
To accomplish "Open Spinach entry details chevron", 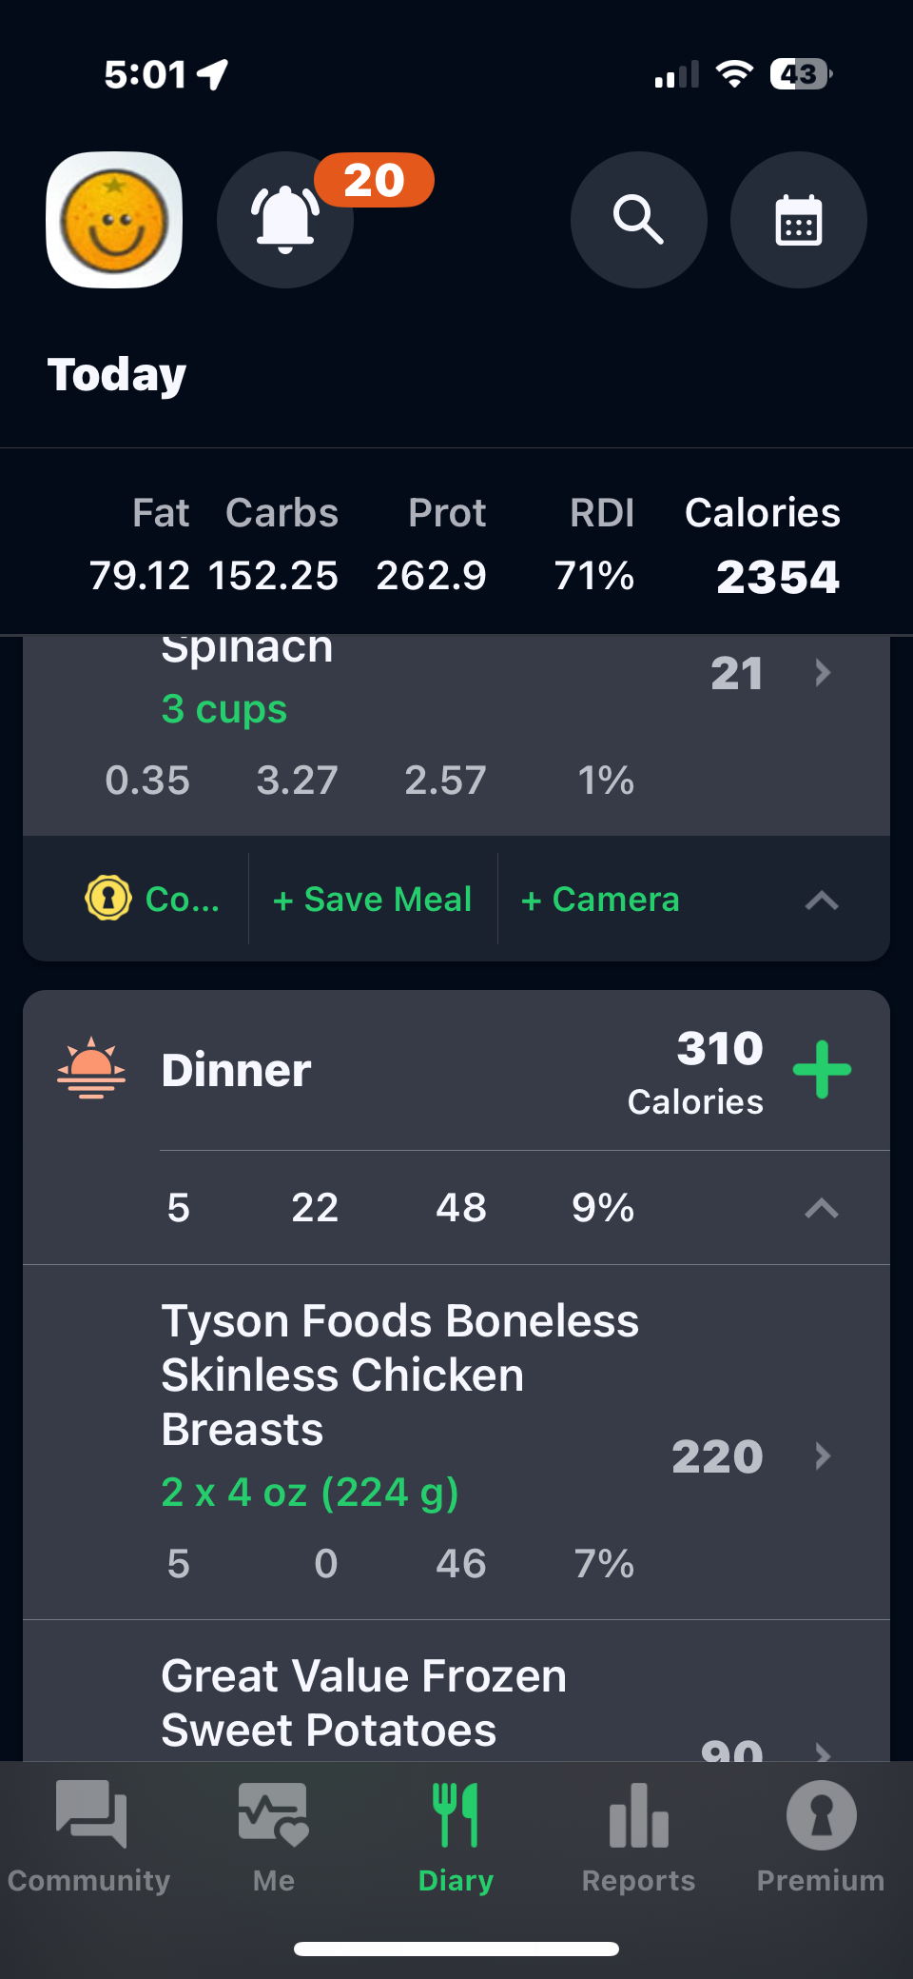I will [x=823, y=673].
